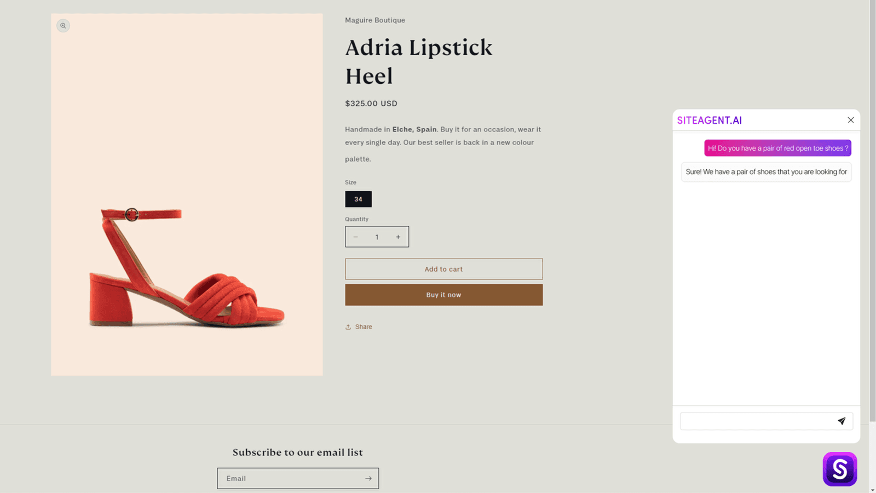Click the Share upload icon
The height and width of the screenshot is (493, 876).
pos(348,327)
